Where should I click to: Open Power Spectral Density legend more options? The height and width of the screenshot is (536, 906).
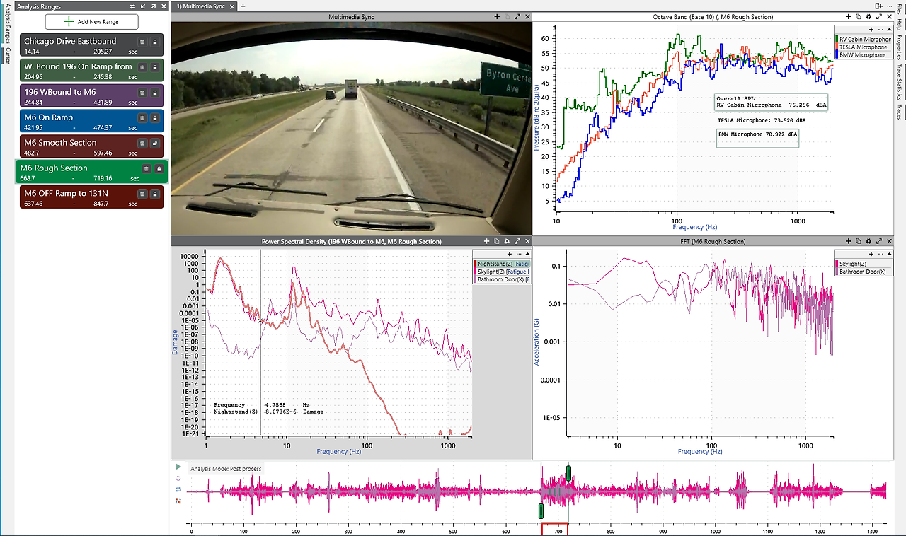[519, 253]
